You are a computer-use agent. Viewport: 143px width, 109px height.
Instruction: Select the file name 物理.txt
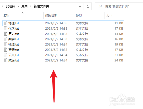[14, 45]
